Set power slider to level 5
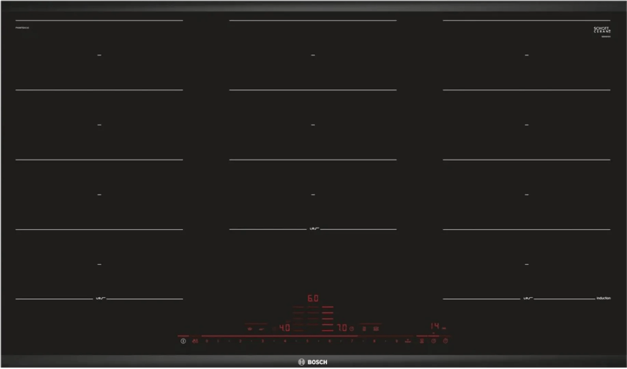Screen dimensions: 627x369 tap(307, 341)
